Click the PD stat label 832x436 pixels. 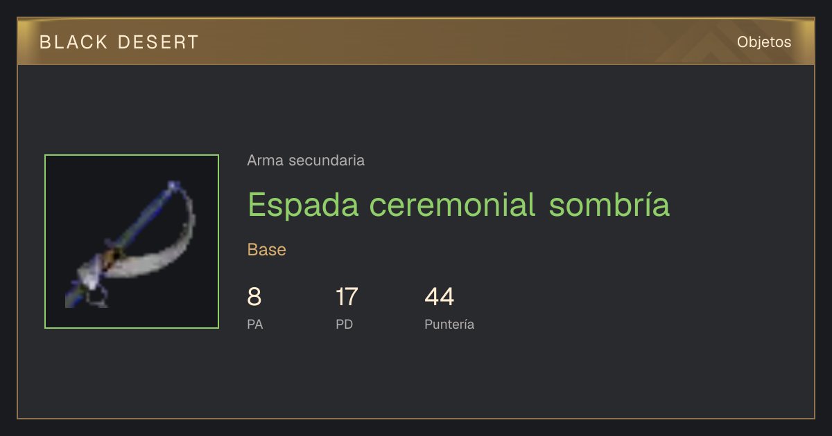(345, 324)
